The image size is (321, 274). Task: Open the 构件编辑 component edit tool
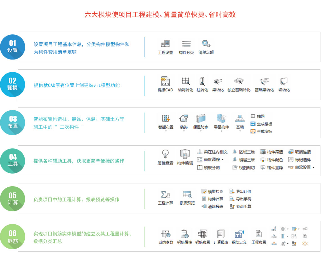coord(185,157)
